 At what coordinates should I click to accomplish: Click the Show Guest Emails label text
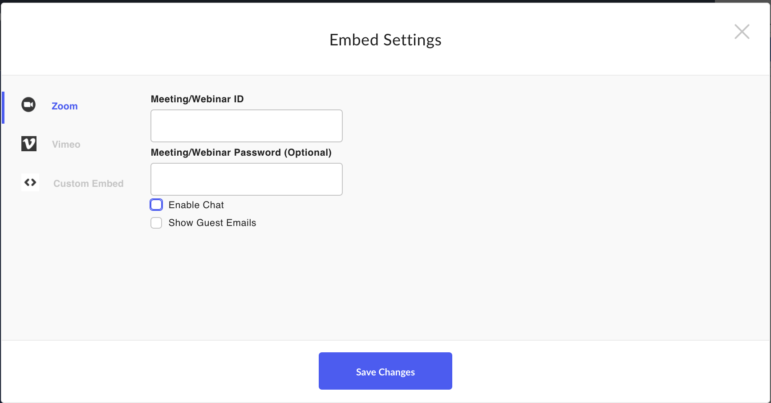(212, 223)
